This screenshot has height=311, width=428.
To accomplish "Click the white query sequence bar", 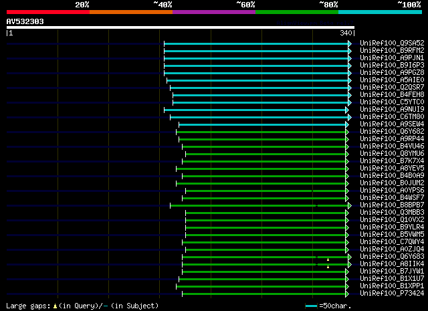I will point(181,27).
